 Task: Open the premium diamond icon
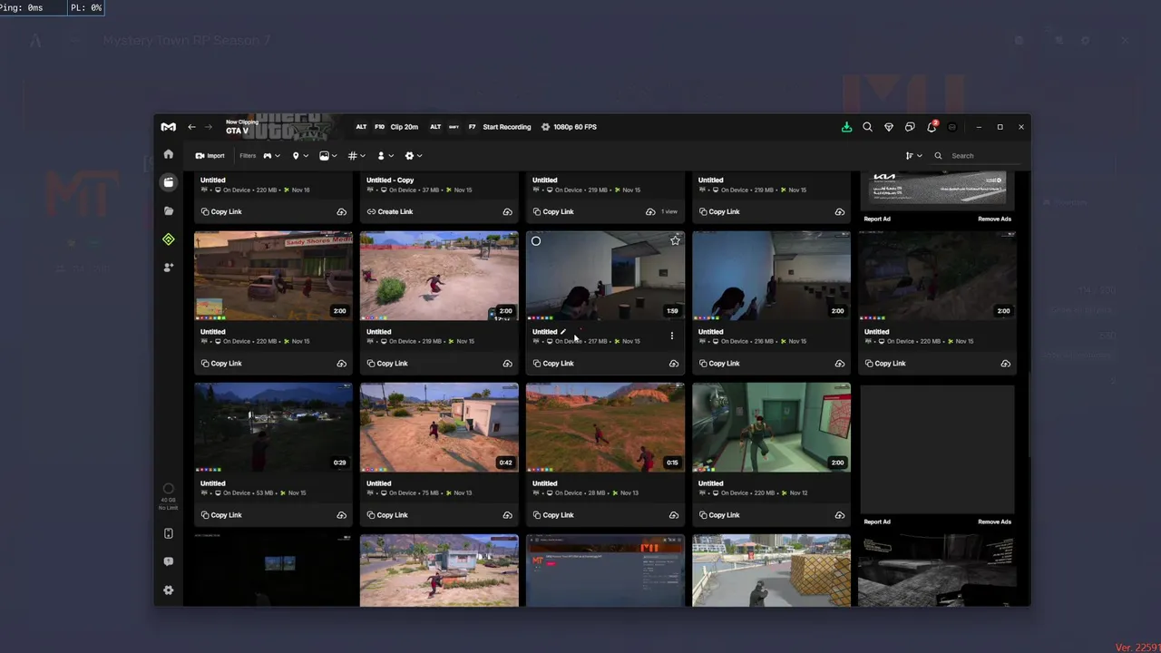pyautogui.click(x=889, y=127)
